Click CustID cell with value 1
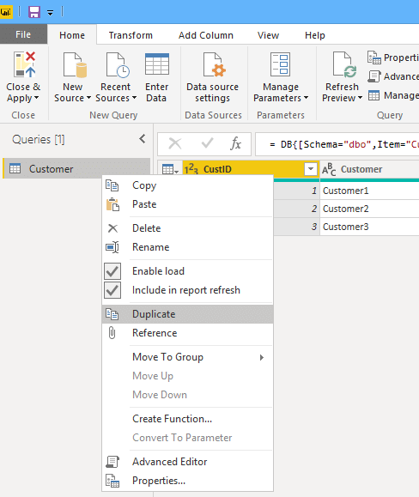The width and height of the screenshot is (419, 497). tap(296, 191)
